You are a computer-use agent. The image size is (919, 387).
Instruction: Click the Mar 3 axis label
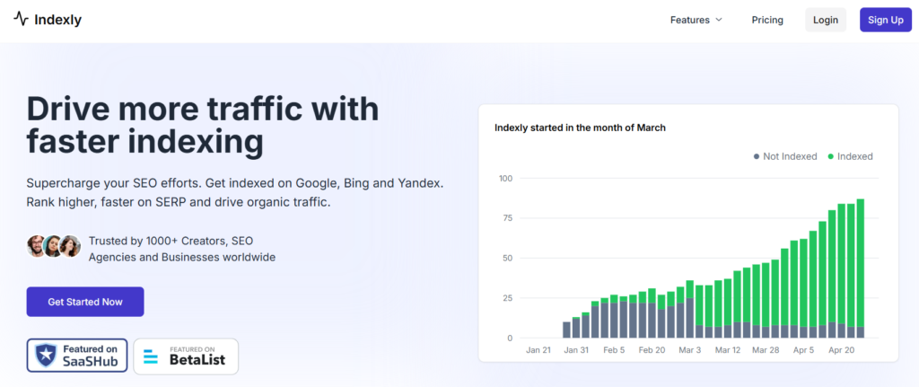[x=690, y=351]
